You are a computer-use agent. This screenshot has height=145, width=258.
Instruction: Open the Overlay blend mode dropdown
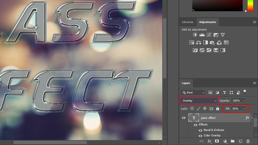coord(199,100)
